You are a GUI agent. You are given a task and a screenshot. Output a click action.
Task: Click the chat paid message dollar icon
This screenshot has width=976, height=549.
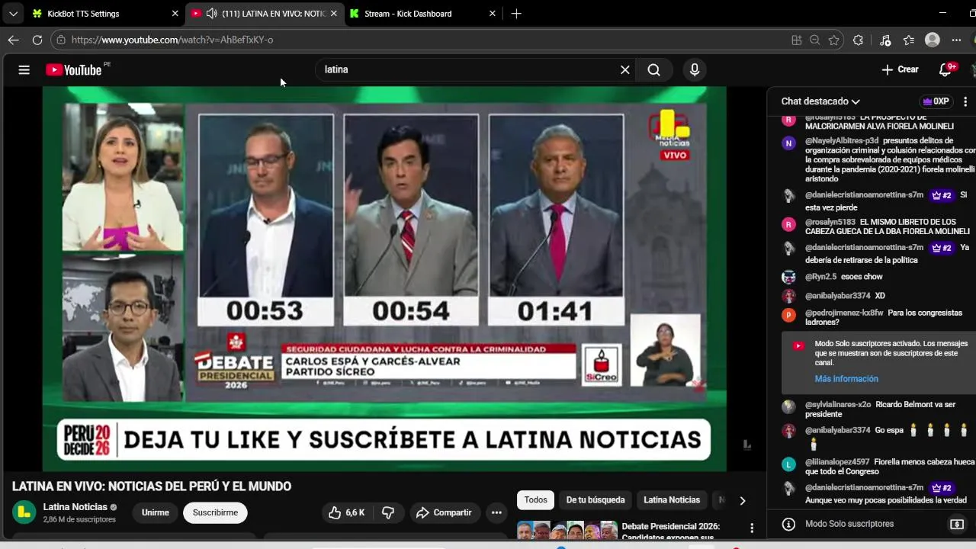click(x=956, y=524)
